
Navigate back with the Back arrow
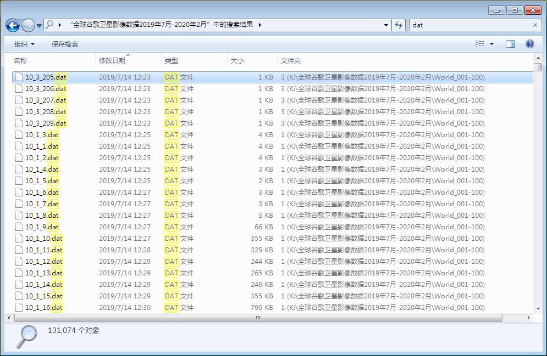coord(12,25)
